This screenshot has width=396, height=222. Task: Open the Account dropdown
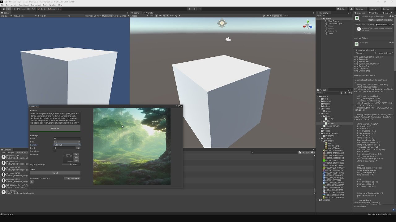click(x=361, y=9)
